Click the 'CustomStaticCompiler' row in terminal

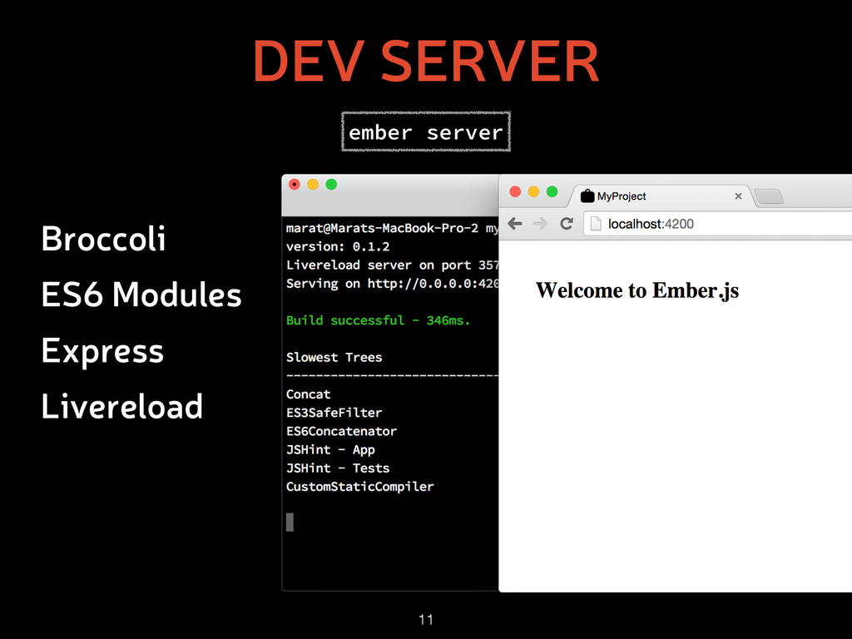(x=359, y=487)
